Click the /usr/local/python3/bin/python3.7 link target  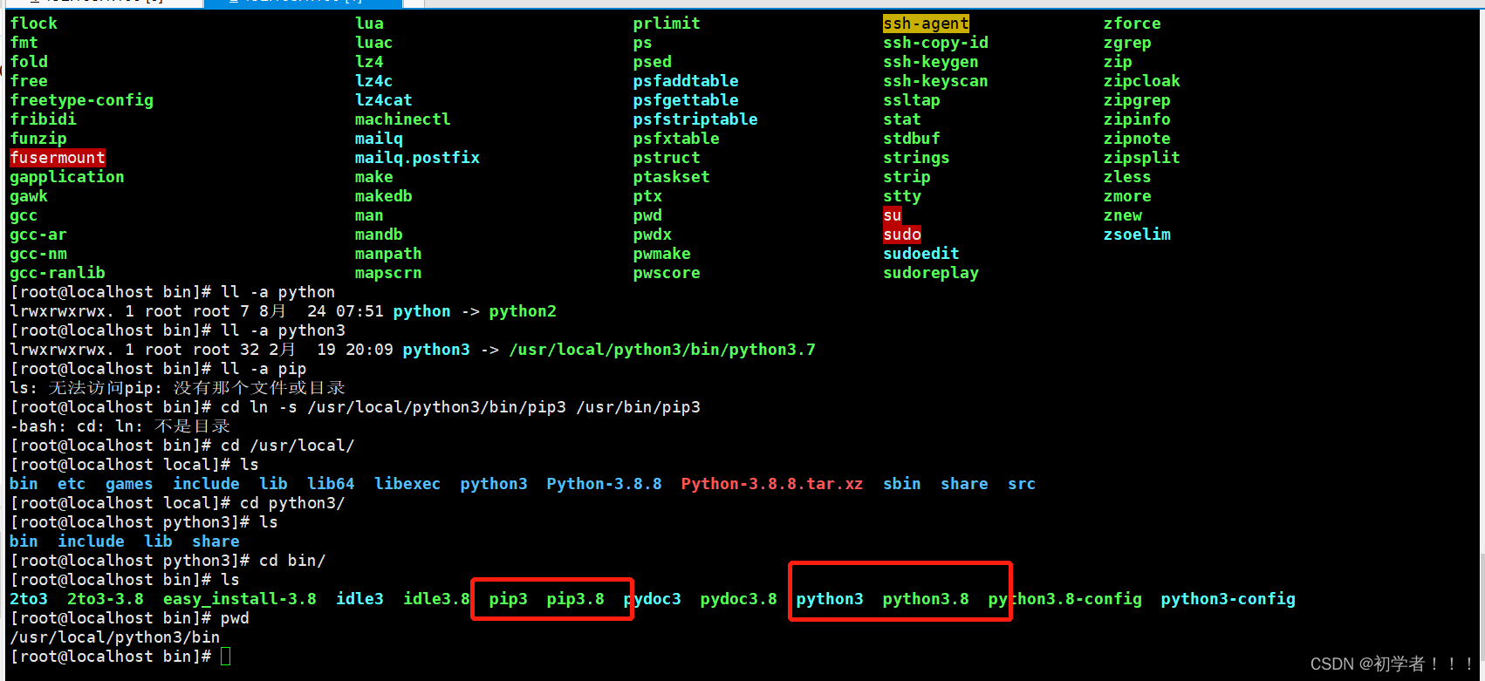(x=662, y=350)
